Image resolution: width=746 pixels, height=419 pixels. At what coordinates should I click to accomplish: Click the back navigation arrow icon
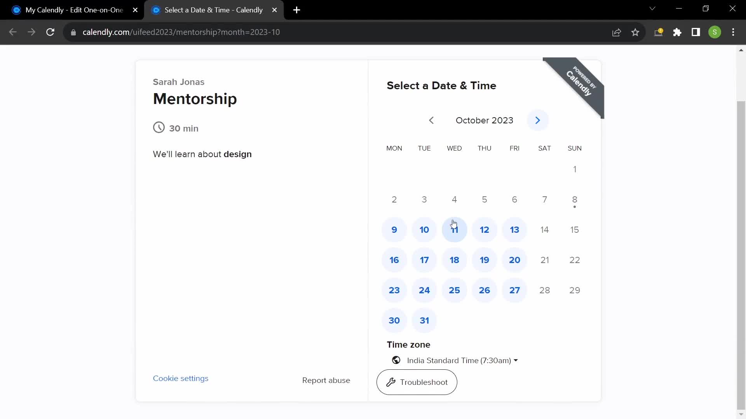pyautogui.click(x=431, y=120)
